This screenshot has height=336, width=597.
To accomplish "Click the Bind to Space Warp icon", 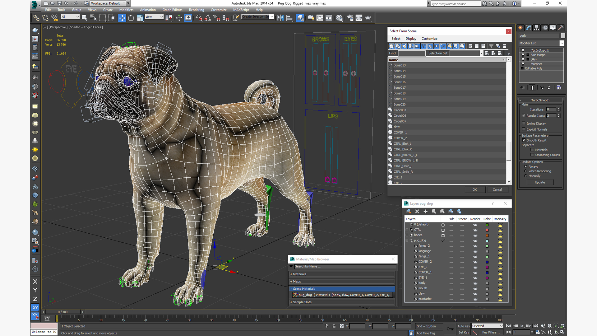I will [x=54, y=18].
